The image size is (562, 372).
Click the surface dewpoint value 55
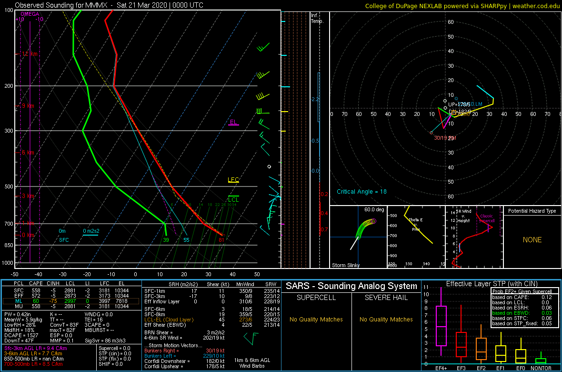[186, 240]
